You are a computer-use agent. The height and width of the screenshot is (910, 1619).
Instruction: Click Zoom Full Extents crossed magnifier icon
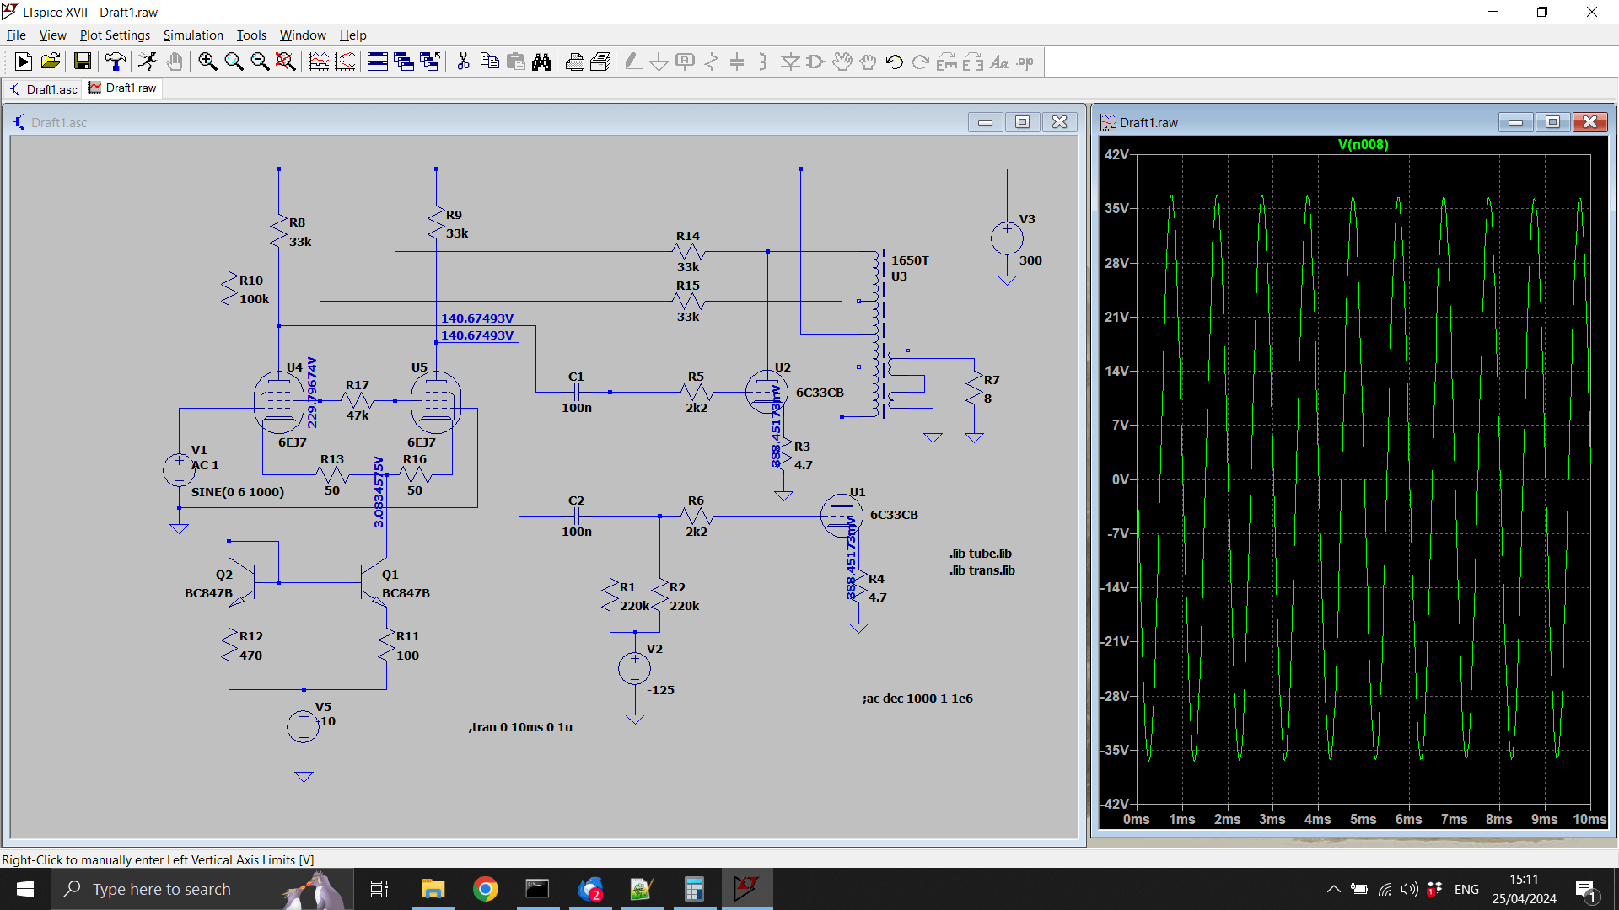click(286, 62)
